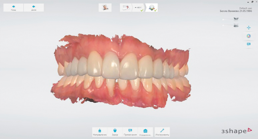The height and width of the screenshot is (139, 258).
Task: Open the comments speech bubble icon
Action: pyautogui.click(x=248, y=44)
